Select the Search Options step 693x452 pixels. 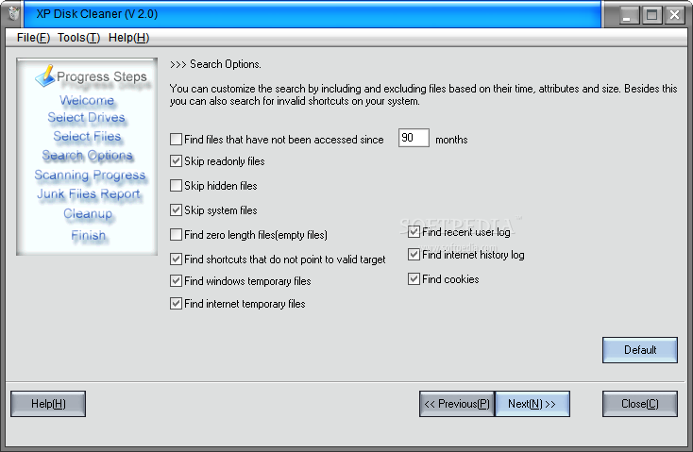tap(88, 156)
